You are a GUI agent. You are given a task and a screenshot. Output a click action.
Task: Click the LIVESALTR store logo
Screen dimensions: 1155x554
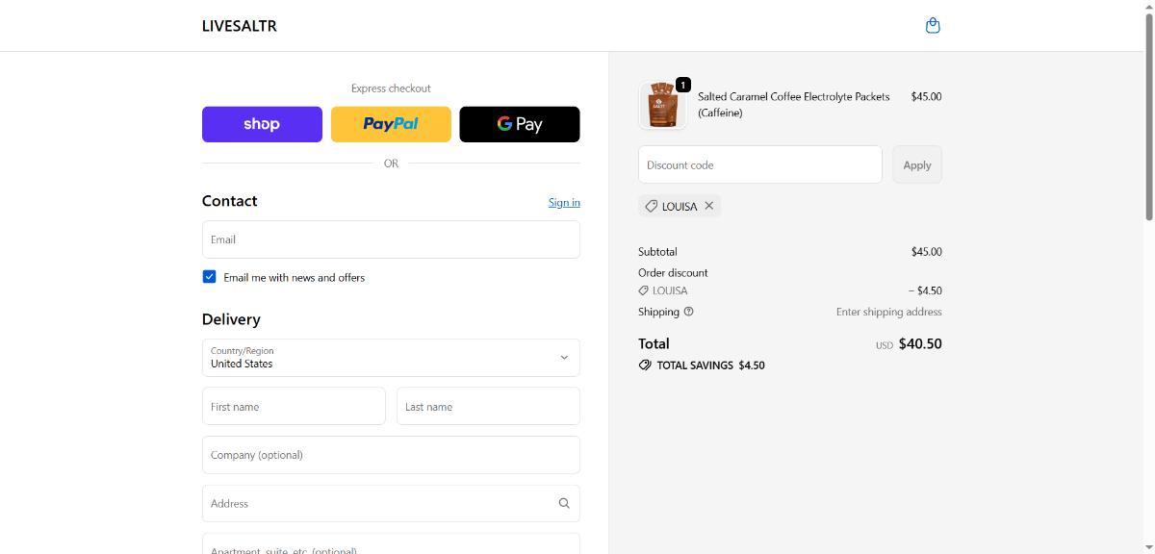pyautogui.click(x=240, y=26)
